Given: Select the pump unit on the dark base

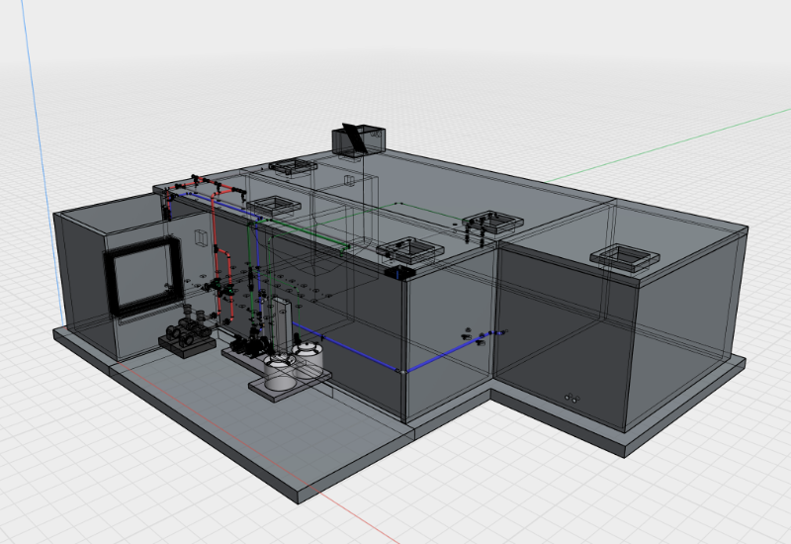Looking at the screenshot, I should [x=186, y=334].
